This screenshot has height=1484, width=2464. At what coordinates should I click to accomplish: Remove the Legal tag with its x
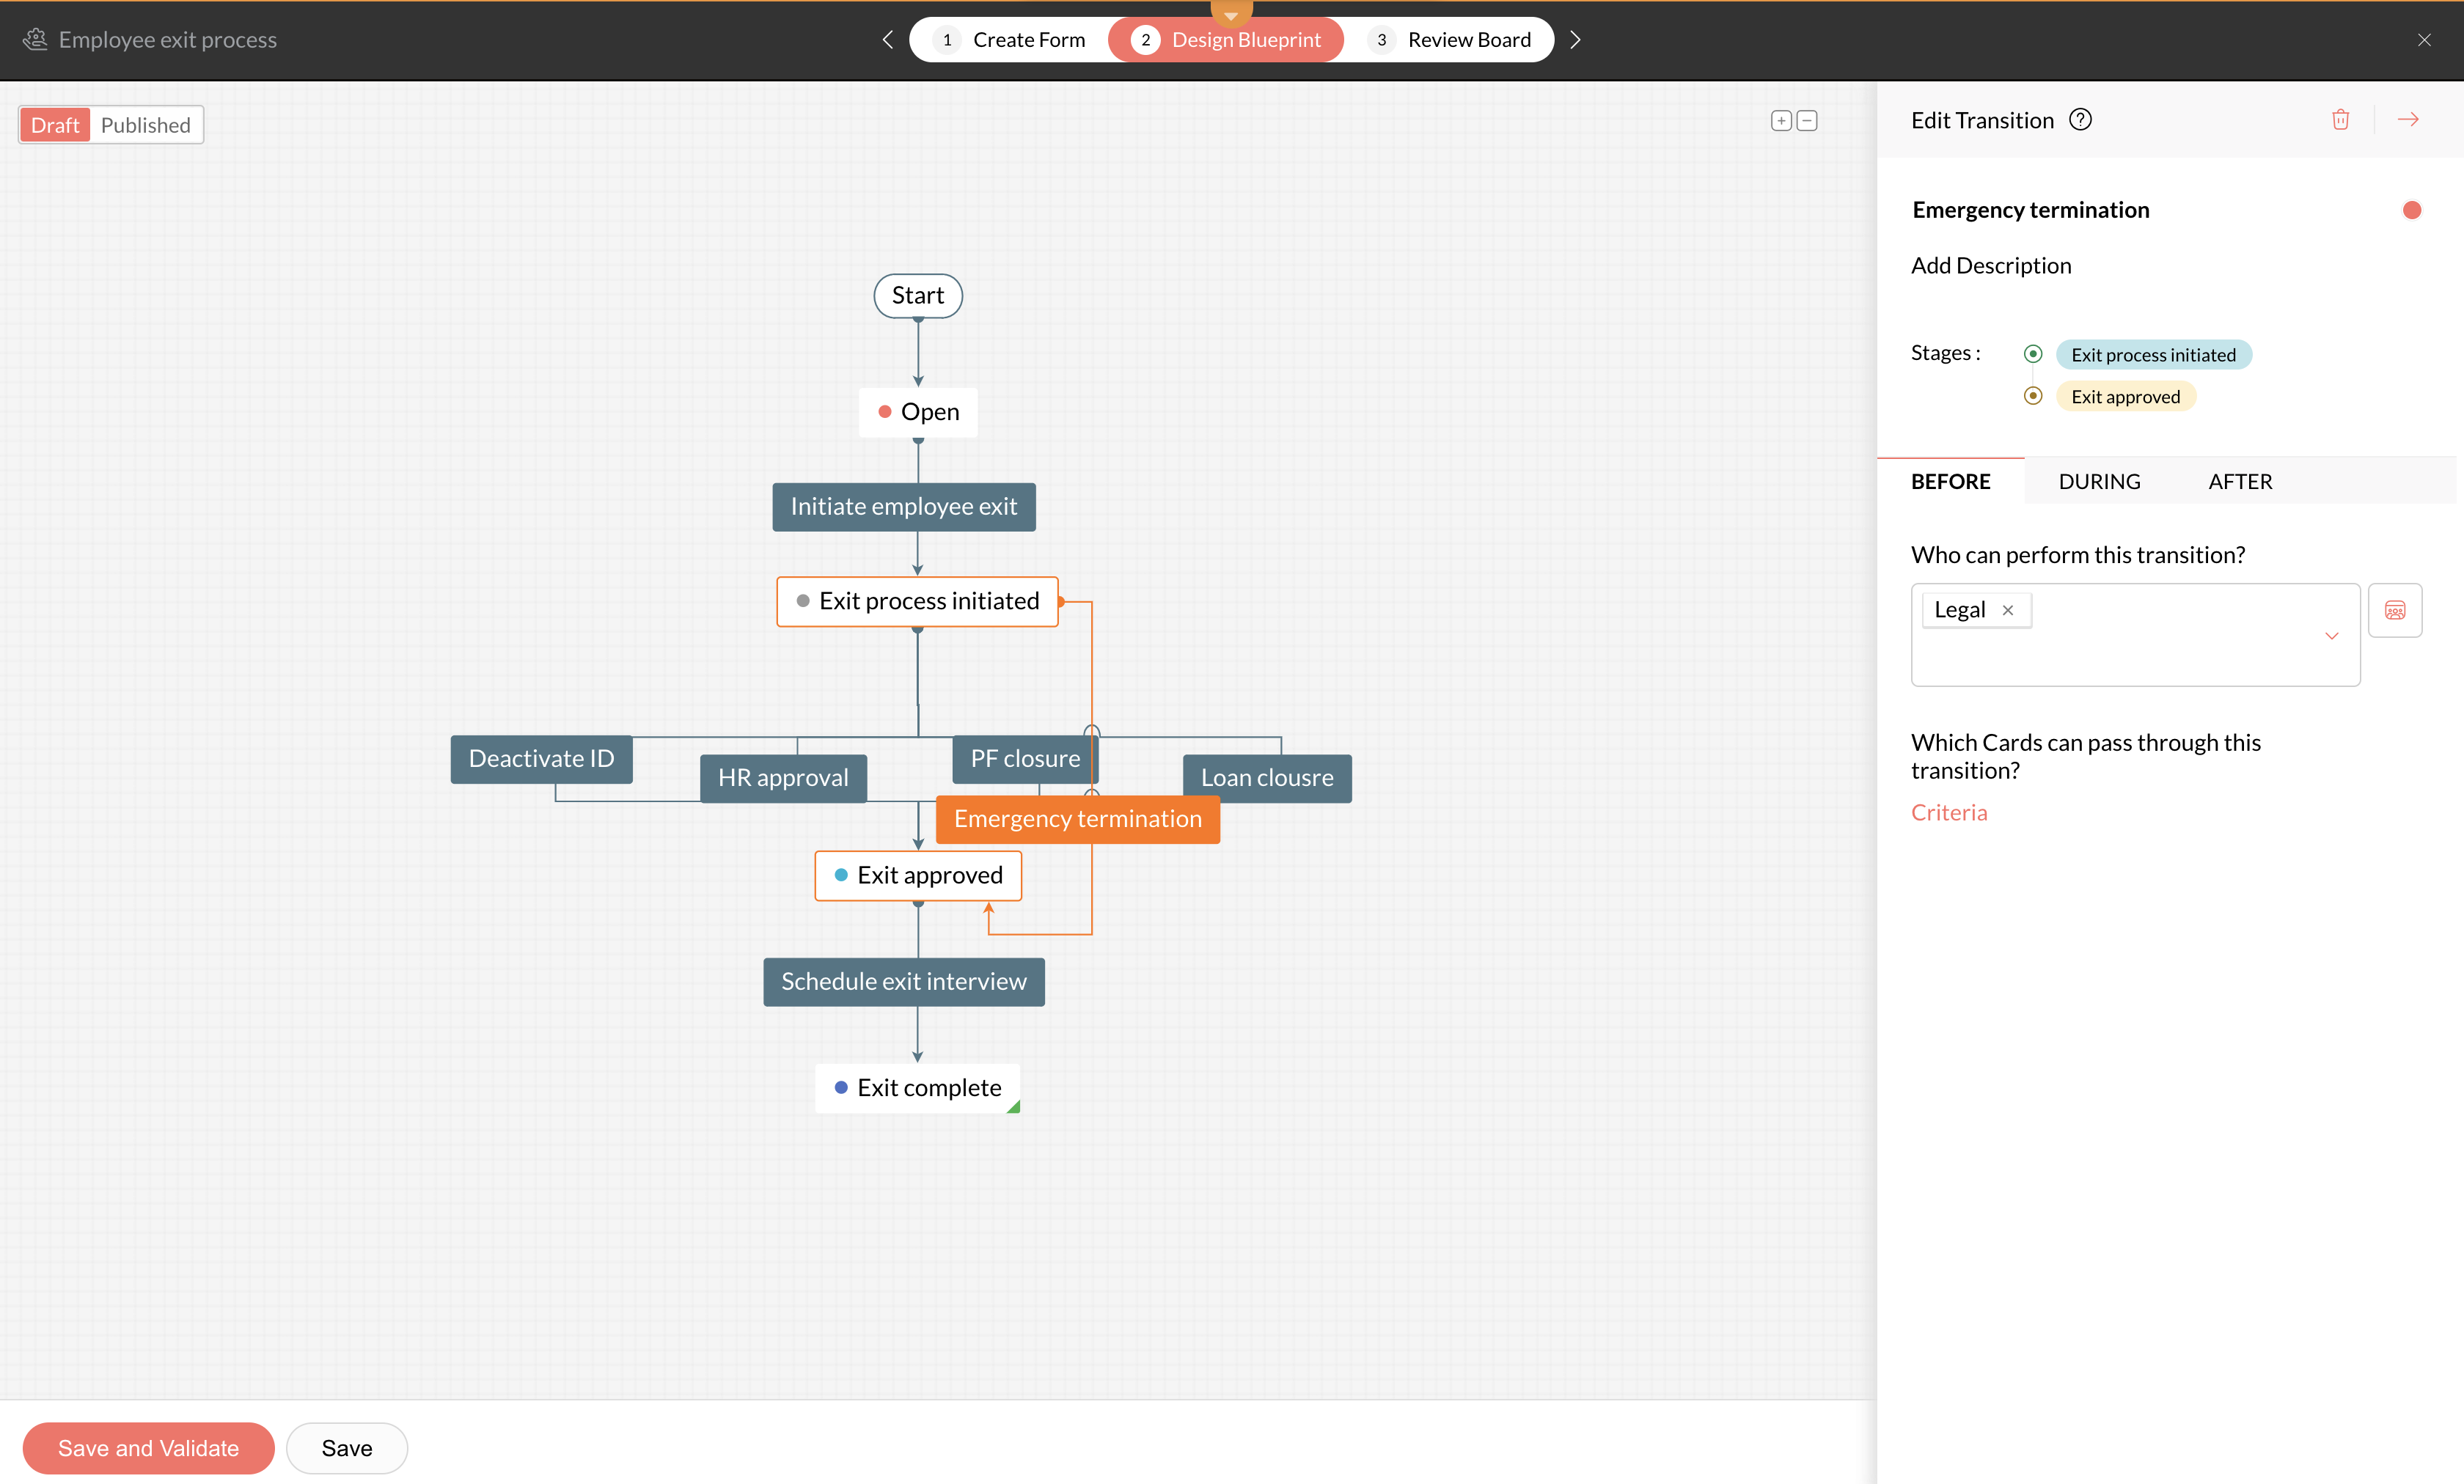coord(2007,610)
